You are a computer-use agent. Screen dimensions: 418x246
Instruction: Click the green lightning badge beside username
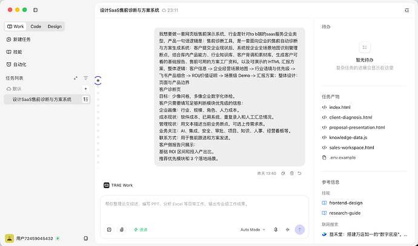(x=58, y=238)
